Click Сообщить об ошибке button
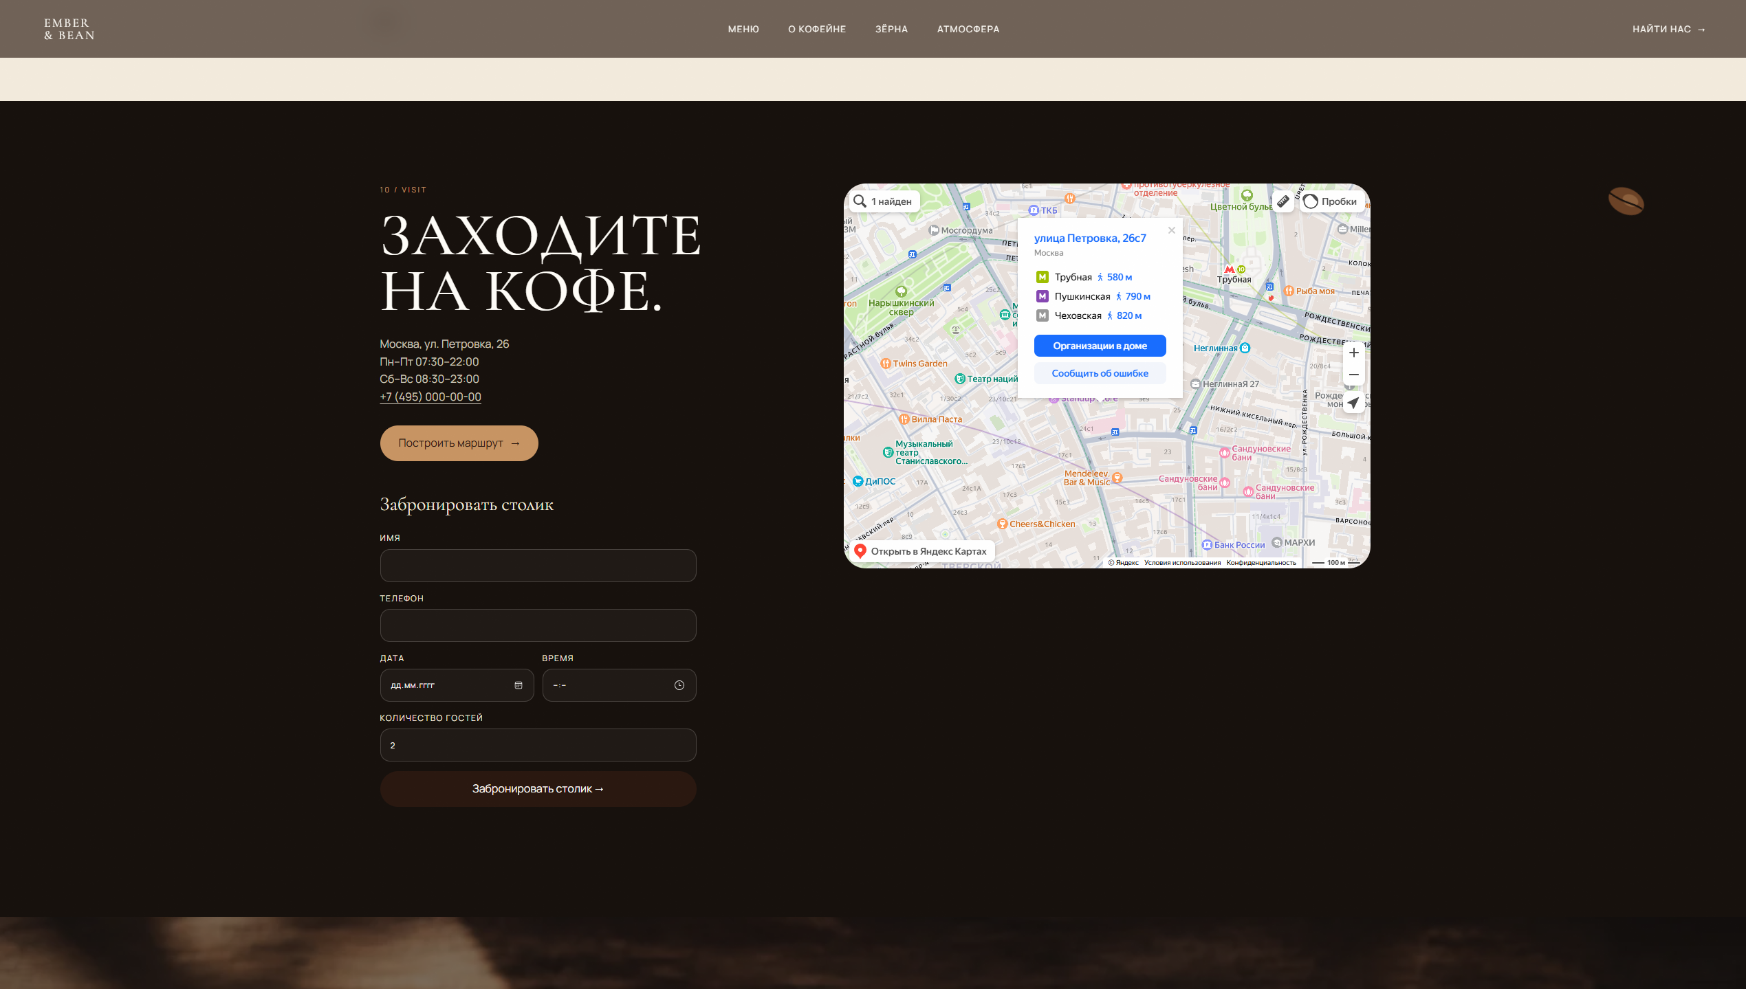The image size is (1746, 989). 1100,373
